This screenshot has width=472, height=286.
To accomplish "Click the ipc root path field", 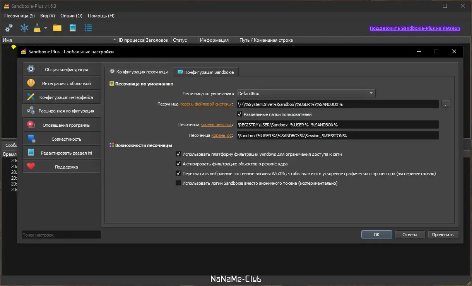I will click(x=337, y=136).
